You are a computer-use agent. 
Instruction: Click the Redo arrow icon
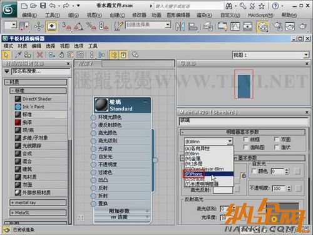(66, 6)
